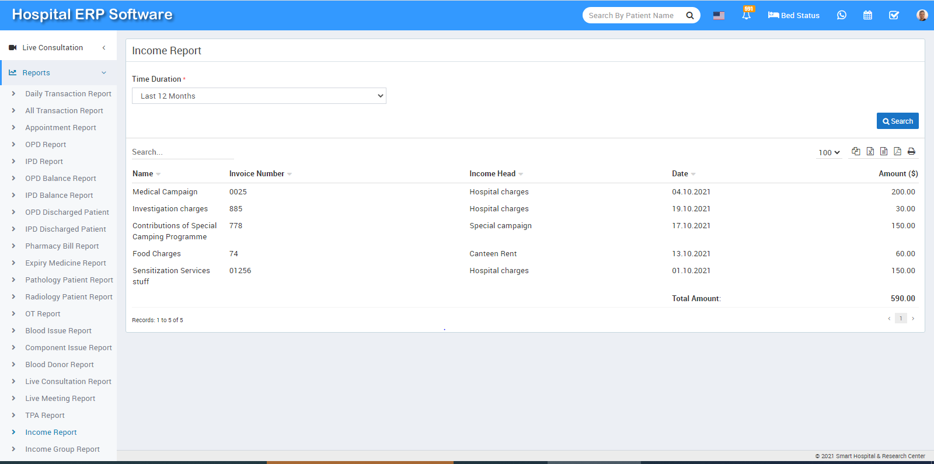934x464 pixels.
Task: Export the table as CSV file
Action: click(884, 151)
